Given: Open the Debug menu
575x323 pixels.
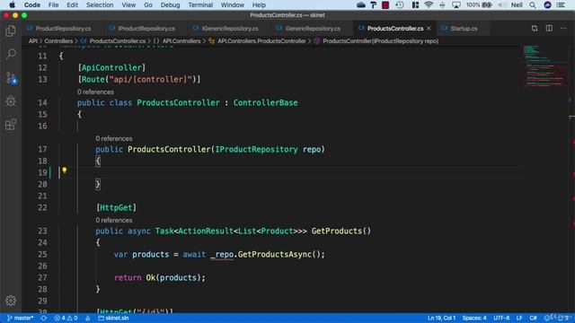Looking at the screenshot, I should 170,4.
